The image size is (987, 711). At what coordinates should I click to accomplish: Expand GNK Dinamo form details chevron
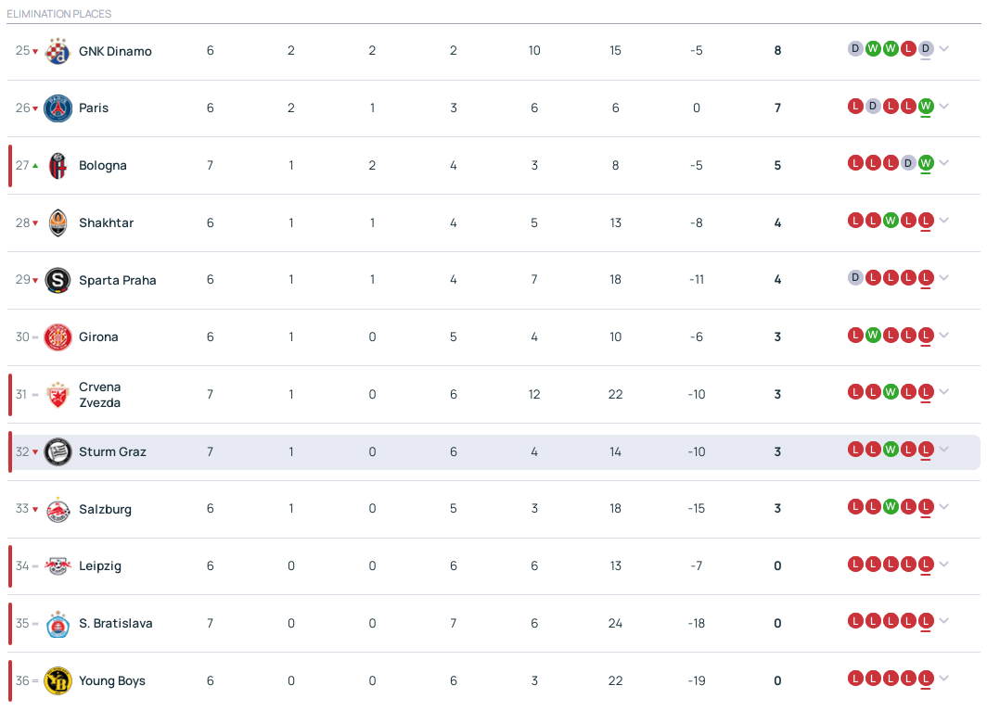click(944, 49)
